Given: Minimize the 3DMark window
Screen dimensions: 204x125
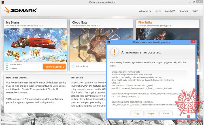Looking at the screenshot, I should pos(190,2).
